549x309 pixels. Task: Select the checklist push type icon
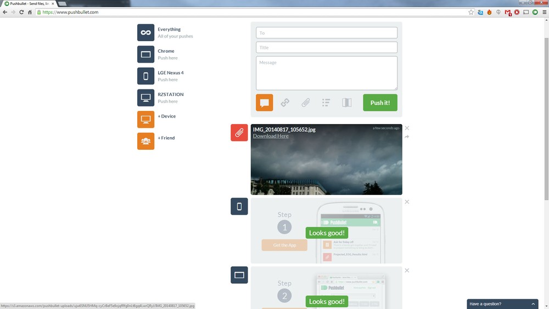326,103
